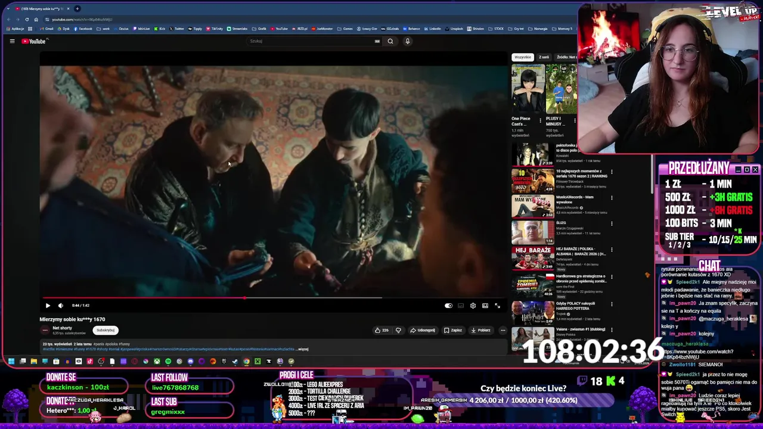Start voice search with microphone icon
The width and height of the screenshot is (763, 429).
[x=408, y=41]
